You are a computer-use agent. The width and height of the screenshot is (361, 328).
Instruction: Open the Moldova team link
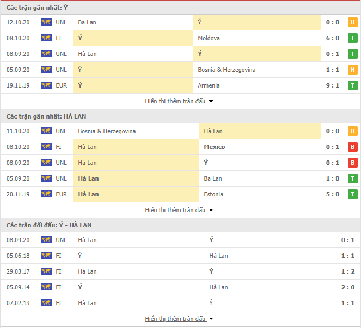pyautogui.click(x=209, y=38)
